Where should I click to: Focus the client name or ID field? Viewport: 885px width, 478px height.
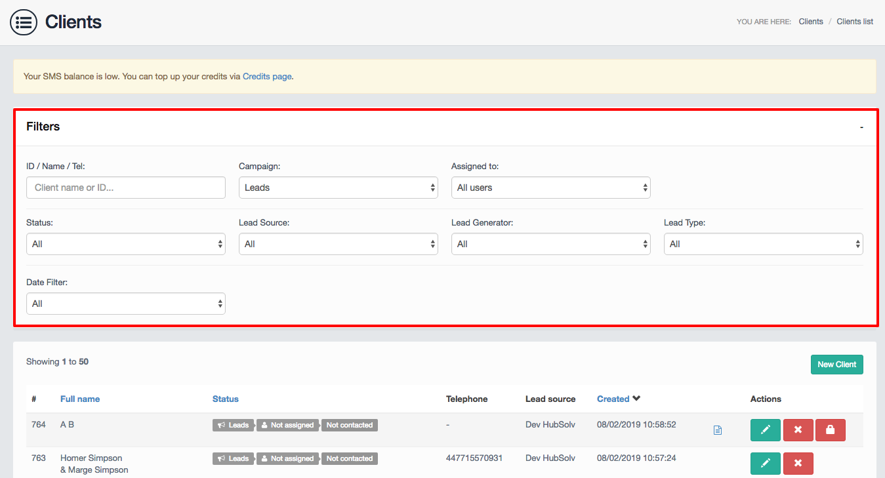click(125, 188)
